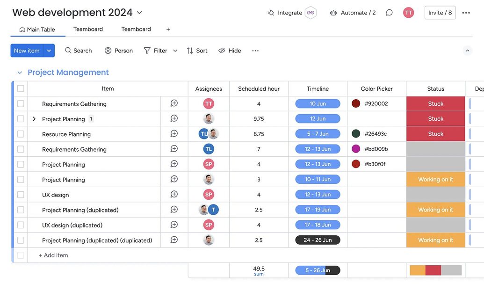Switch to the Teamboard tab
This screenshot has height=284, width=484.
(87, 29)
